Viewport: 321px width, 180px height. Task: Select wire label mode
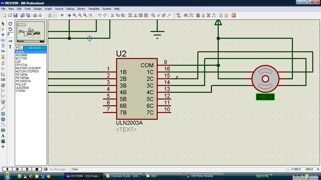pos(3,40)
